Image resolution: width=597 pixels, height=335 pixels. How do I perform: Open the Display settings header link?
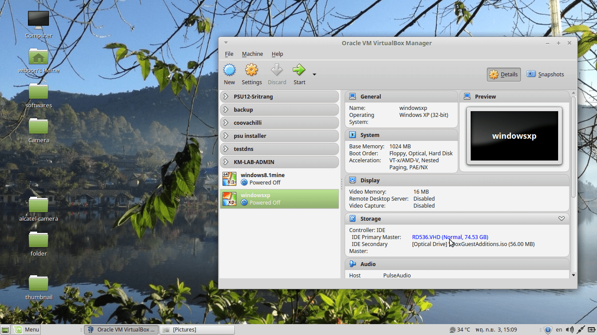(370, 180)
